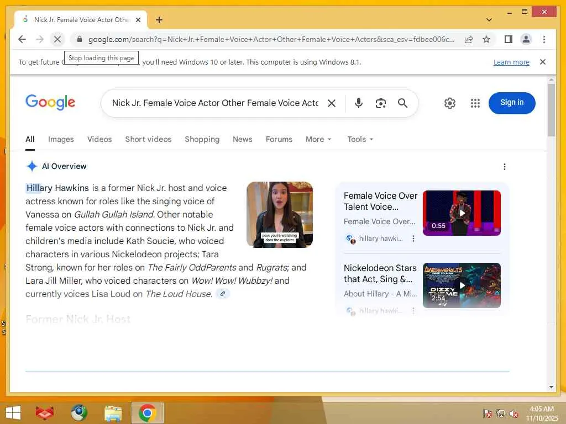Open the Windows Start button
The width and height of the screenshot is (566, 424).
tap(13, 413)
